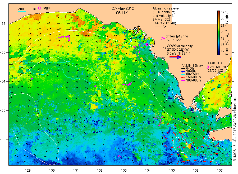Click the Argo float inside the eddy near 135.3°E
The image size is (238, 174).
click(180, 147)
